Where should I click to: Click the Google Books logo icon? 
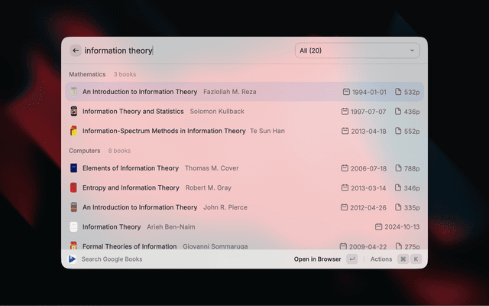pyautogui.click(x=72, y=259)
